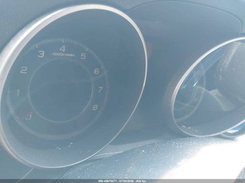Image resolution: width=245 pixels, height=183 pixels.
Task: Click the partially visible right gauge
Action: coord(209,87)
